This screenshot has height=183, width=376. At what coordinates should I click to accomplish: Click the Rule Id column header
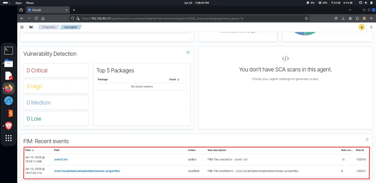(360, 150)
